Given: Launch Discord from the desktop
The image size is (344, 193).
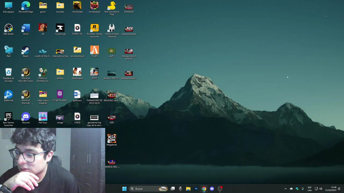Looking at the screenshot, I should tap(26, 118).
